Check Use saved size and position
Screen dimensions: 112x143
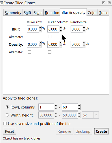tap(5, 123)
